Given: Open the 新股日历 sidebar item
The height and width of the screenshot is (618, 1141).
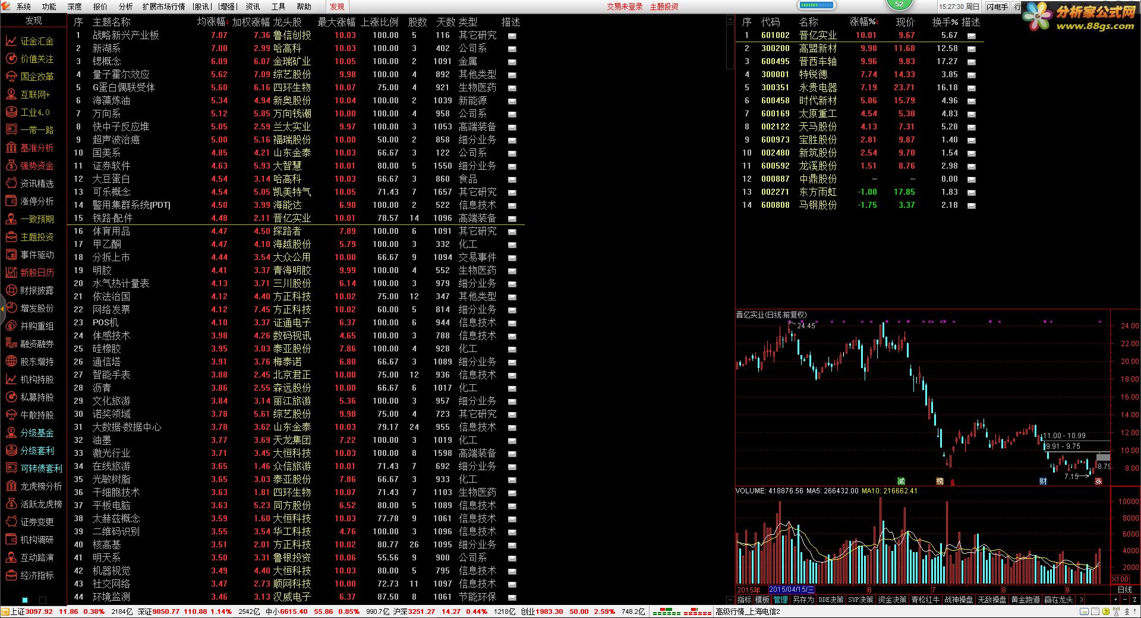Looking at the screenshot, I should 30,272.
